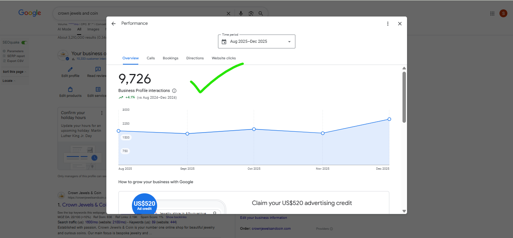The image size is (513, 238).
Task: Click the Confirm your holiday hours card
Action: point(82,139)
